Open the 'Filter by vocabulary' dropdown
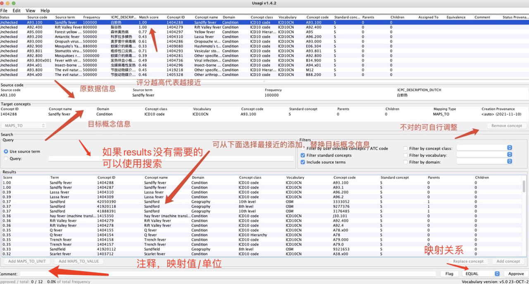 (x=509, y=154)
